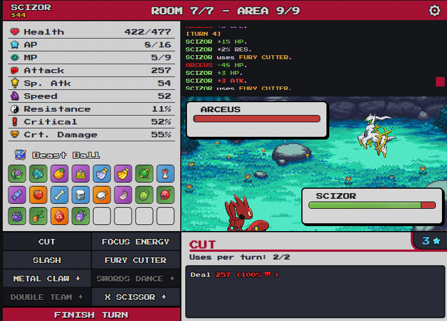This screenshot has width=447, height=321.
Task: Use the CUT move
Action: [47, 242]
